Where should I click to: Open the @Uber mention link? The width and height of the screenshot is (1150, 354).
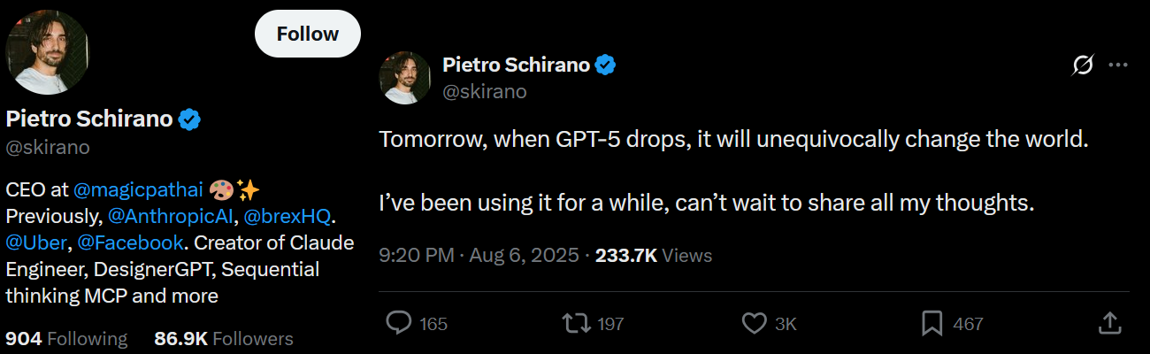(x=36, y=242)
